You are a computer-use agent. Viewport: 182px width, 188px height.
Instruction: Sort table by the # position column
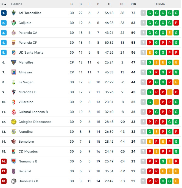pyautogui.click(x=4, y=4)
